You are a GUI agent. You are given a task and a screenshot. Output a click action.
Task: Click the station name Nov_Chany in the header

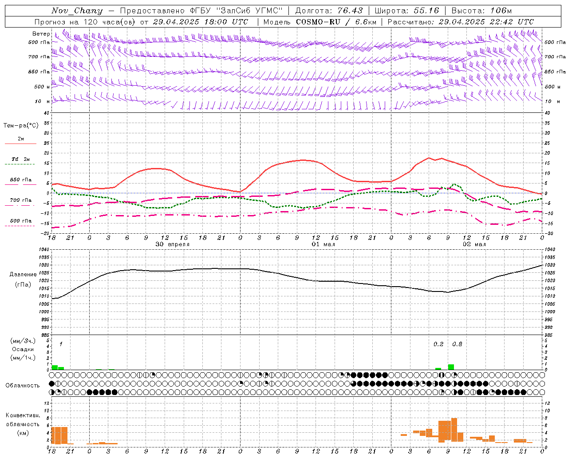[77, 11]
